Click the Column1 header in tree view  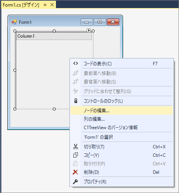pos(54,36)
